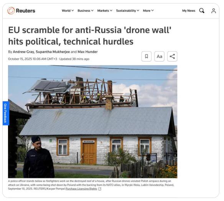Share the article via the share icon
This screenshot has height=201, width=224.
click(x=172, y=56)
